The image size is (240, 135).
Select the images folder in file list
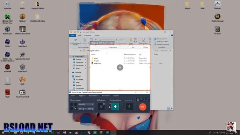click(x=95, y=61)
